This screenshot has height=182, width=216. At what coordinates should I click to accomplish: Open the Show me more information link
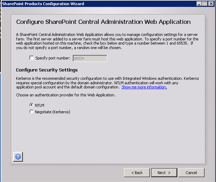[144, 87]
